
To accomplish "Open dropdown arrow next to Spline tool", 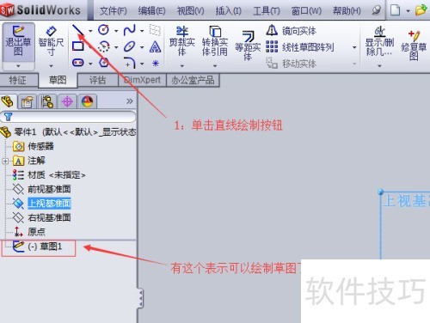I will (142, 31).
